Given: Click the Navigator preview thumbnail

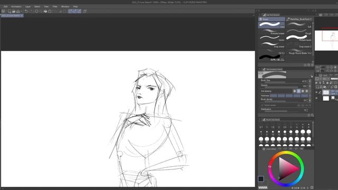Looking at the screenshot, I should (326, 41).
